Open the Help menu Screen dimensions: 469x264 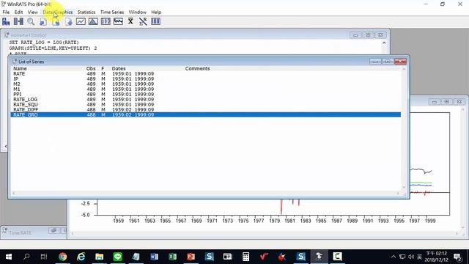tap(156, 12)
